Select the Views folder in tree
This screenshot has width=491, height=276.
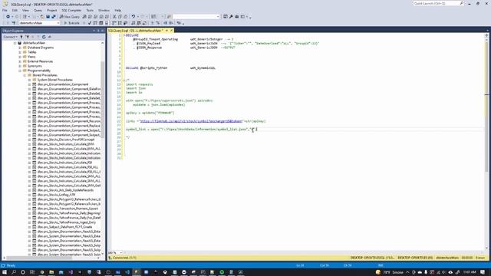point(31,57)
